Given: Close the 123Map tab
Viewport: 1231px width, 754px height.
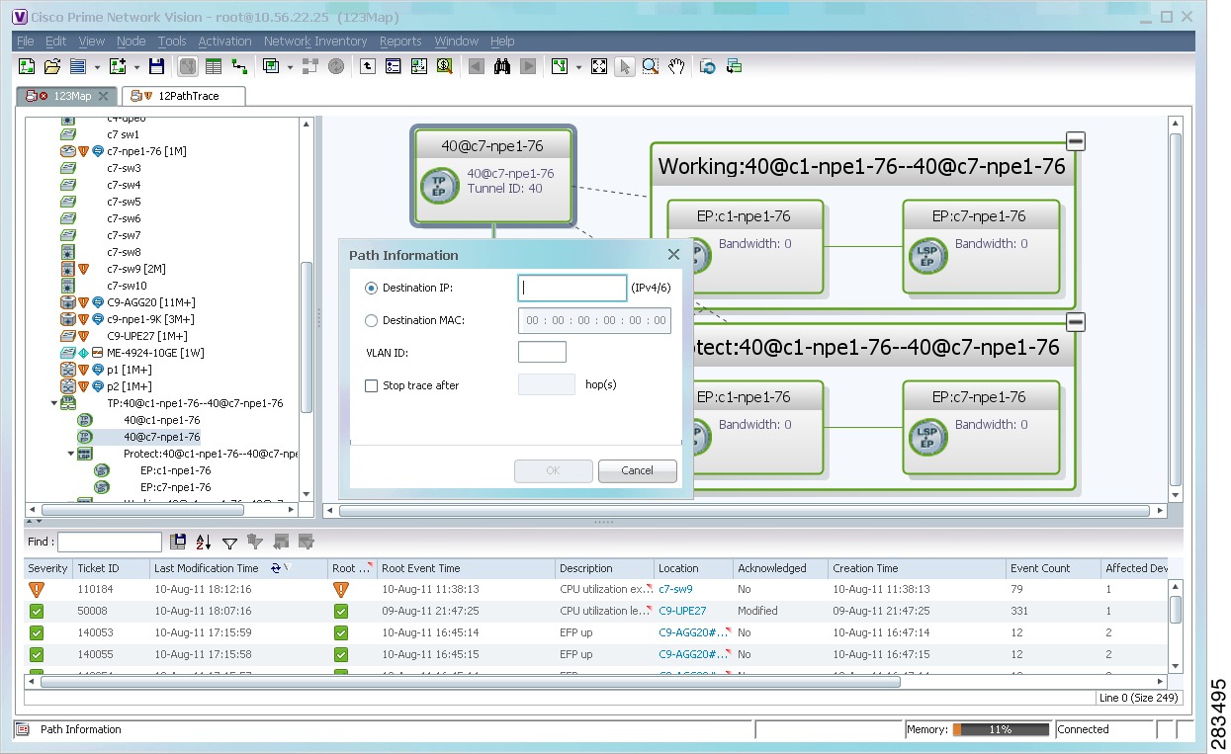Looking at the screenshot, I should coord(103,96).
